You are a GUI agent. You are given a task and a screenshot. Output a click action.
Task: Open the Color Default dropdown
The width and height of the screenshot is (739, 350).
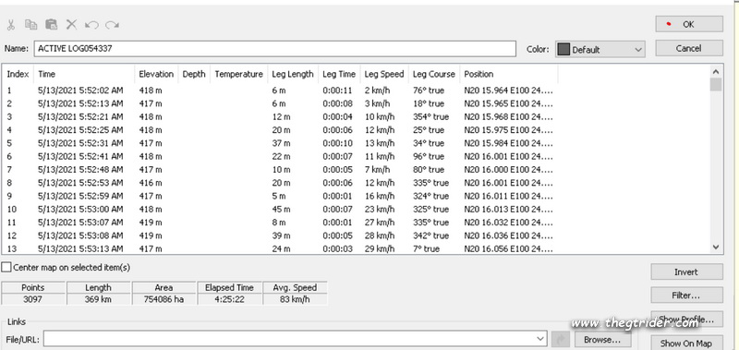(600, 49)
